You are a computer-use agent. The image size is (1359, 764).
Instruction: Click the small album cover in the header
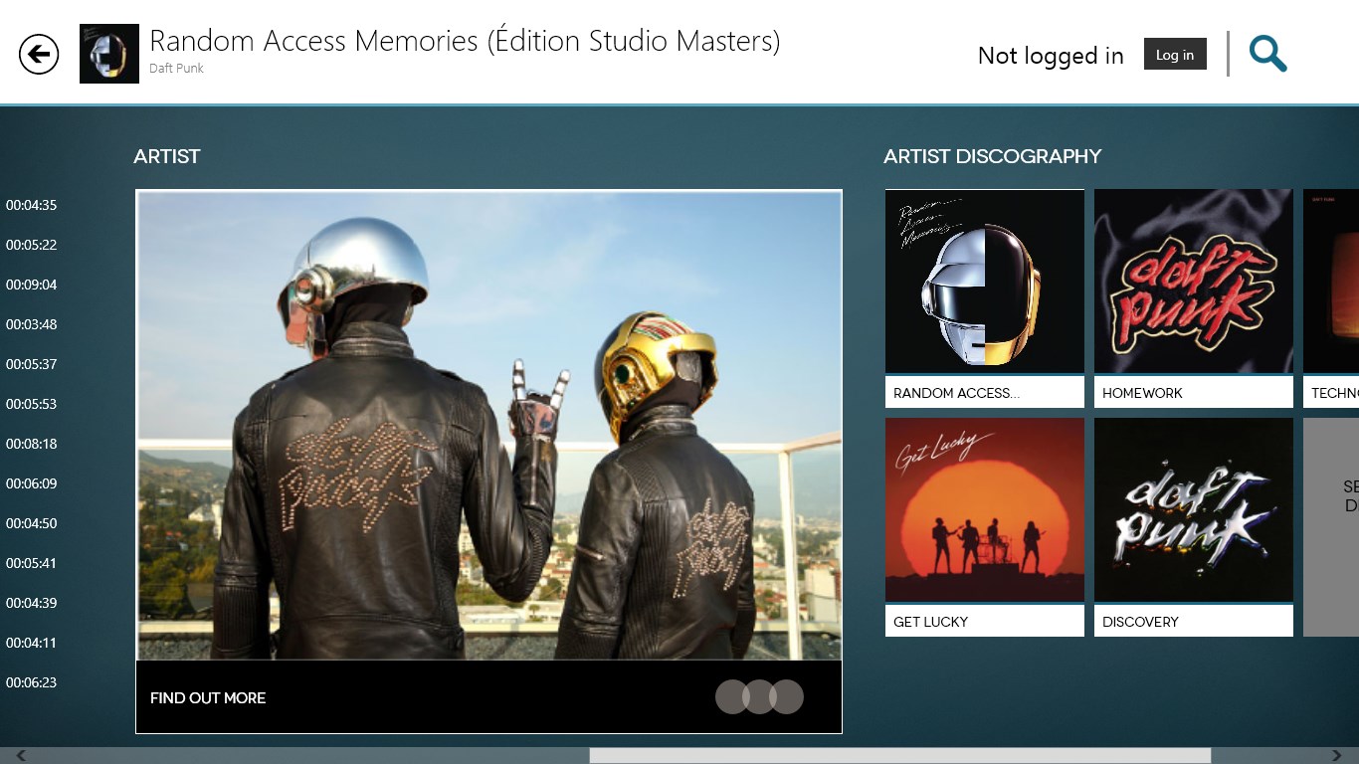[x=109, y=54]
